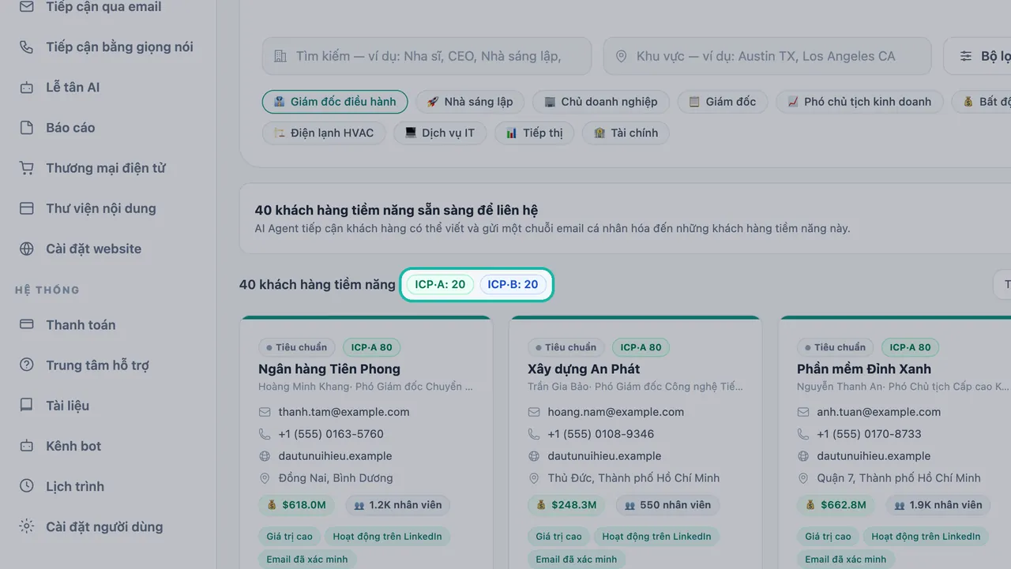Filter leads by ICP-A: 20 badge

click(x=440, y=284)
